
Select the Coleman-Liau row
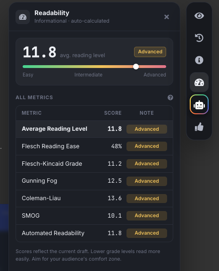(x=94, y=198)
